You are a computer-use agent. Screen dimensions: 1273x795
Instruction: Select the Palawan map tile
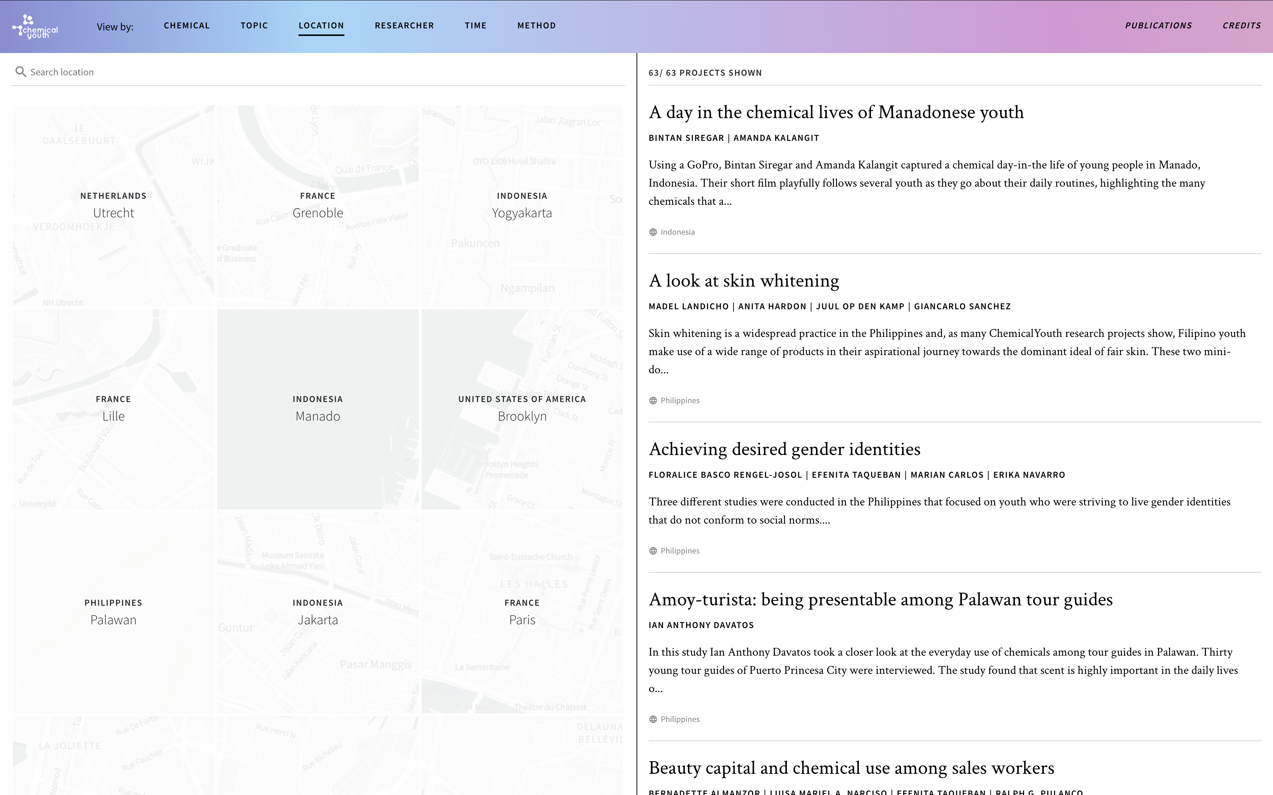click(x=113, y=613)
